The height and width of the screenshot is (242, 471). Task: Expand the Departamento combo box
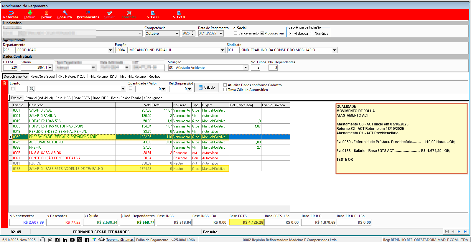[111, 50]
